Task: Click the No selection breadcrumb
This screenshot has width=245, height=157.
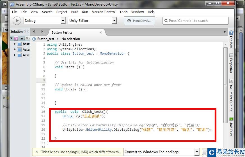Action: click(x=71, y=39)
